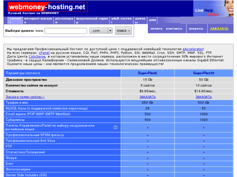Follow the cPanel link in description

click(44, 53)
